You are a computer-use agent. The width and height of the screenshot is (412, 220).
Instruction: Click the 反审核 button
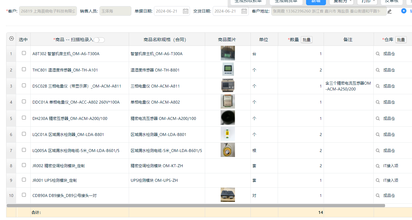click(x=392, y=2)
